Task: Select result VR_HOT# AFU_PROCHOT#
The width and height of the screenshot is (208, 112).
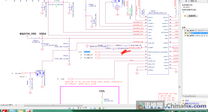Action: (196, 31)
